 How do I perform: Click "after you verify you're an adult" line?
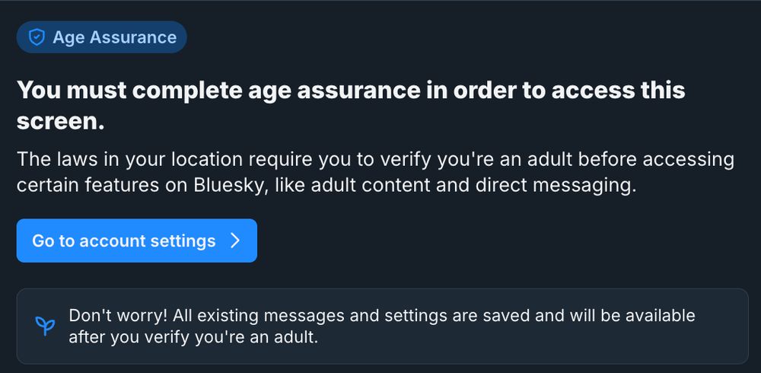click(x=193, y=337)
